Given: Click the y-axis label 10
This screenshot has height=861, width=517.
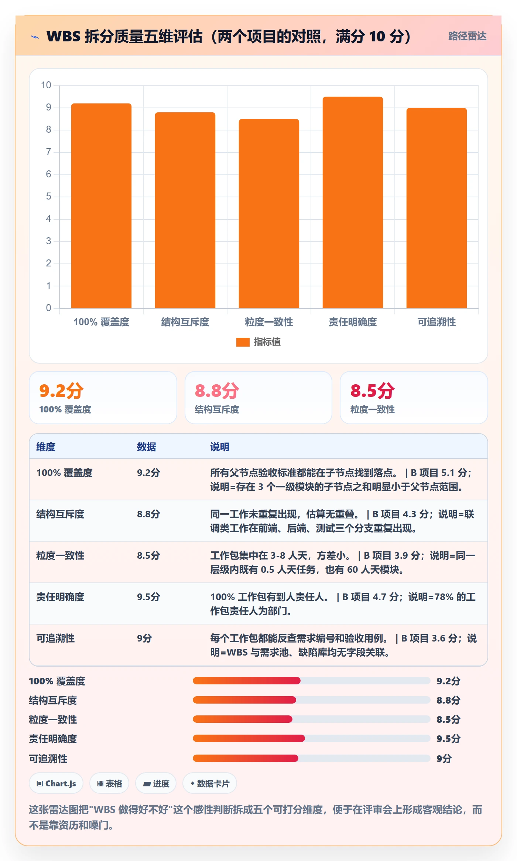Looking at the screenshot, I should click(x=46, y=85).
